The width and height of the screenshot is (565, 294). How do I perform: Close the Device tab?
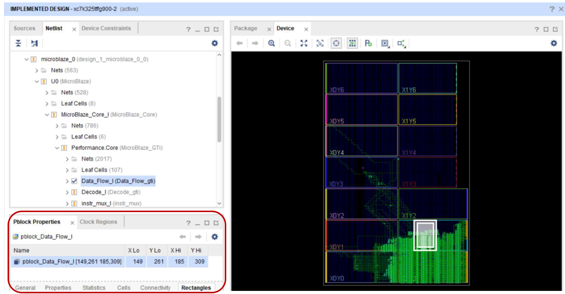pyautogui.click(x=306, y=29)
